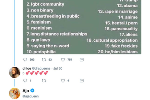This screenshot has width=150, height=100.
Task: Open Aja's profile avatar
Action: click(14, 93)
